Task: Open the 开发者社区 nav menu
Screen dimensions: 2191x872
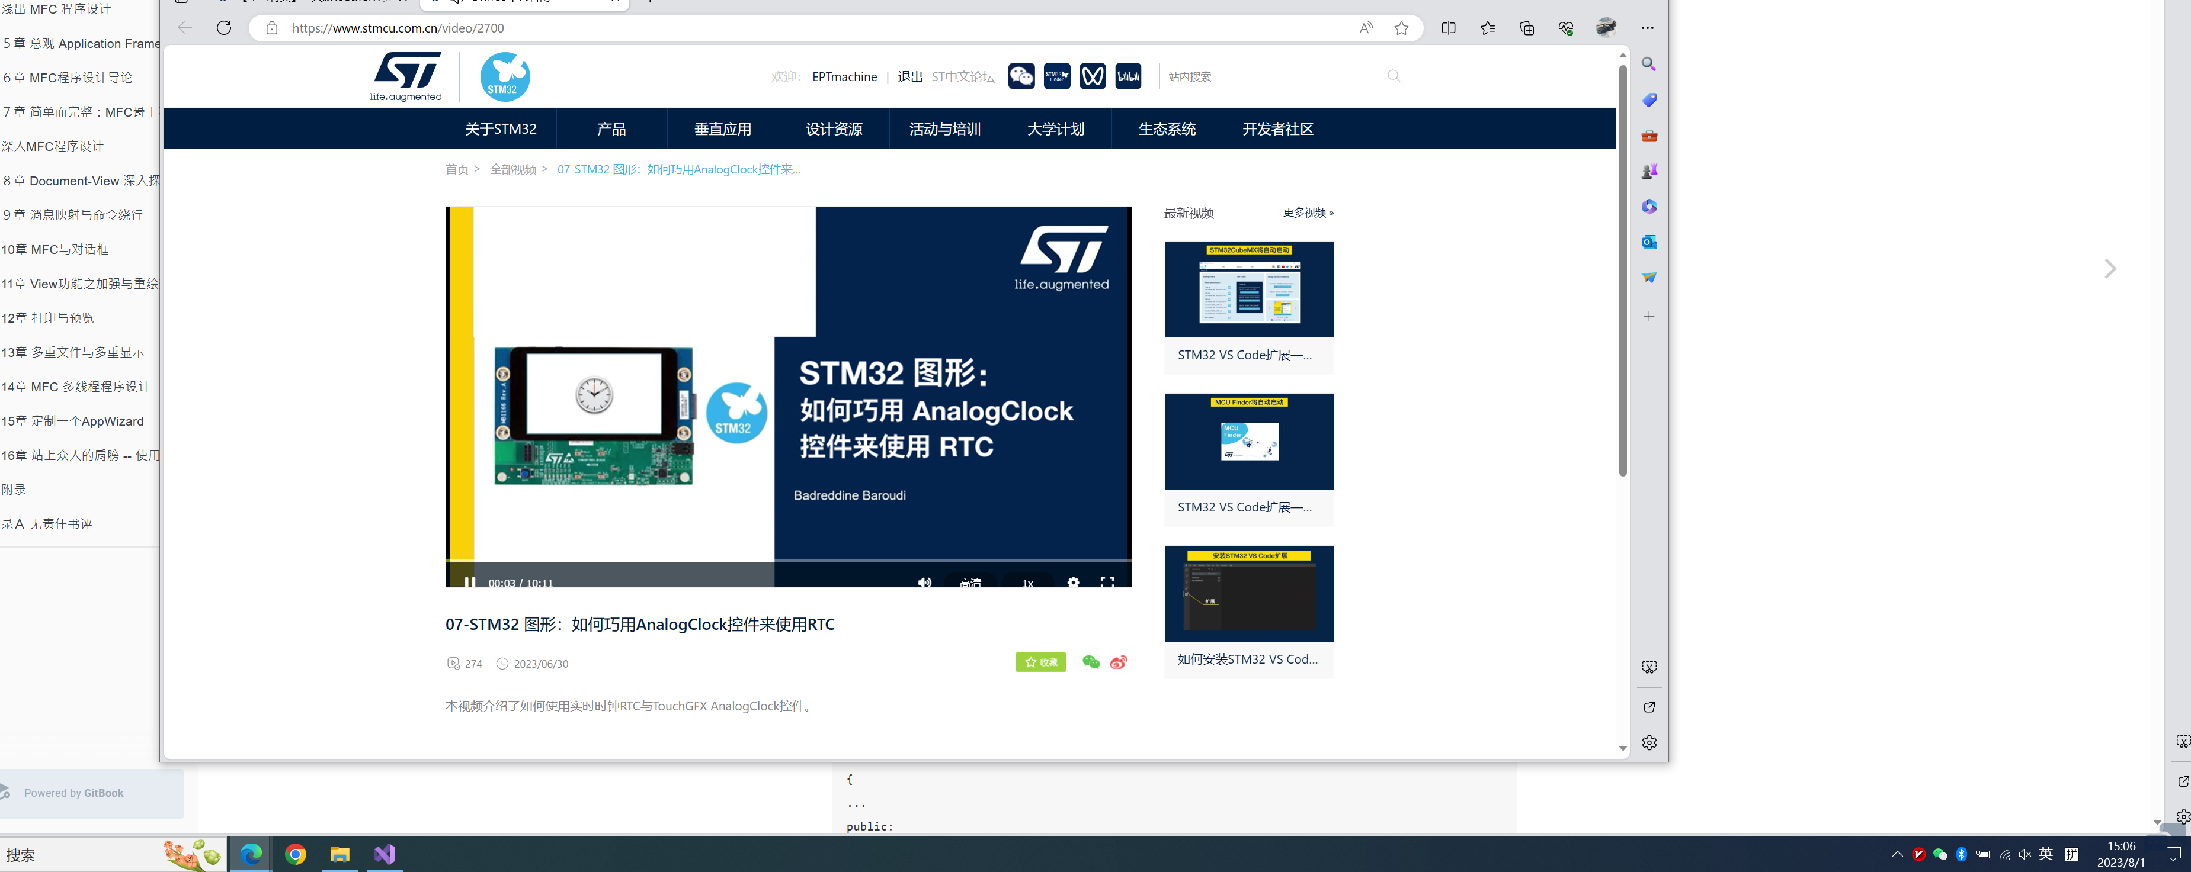Action: click(1277, 128)
